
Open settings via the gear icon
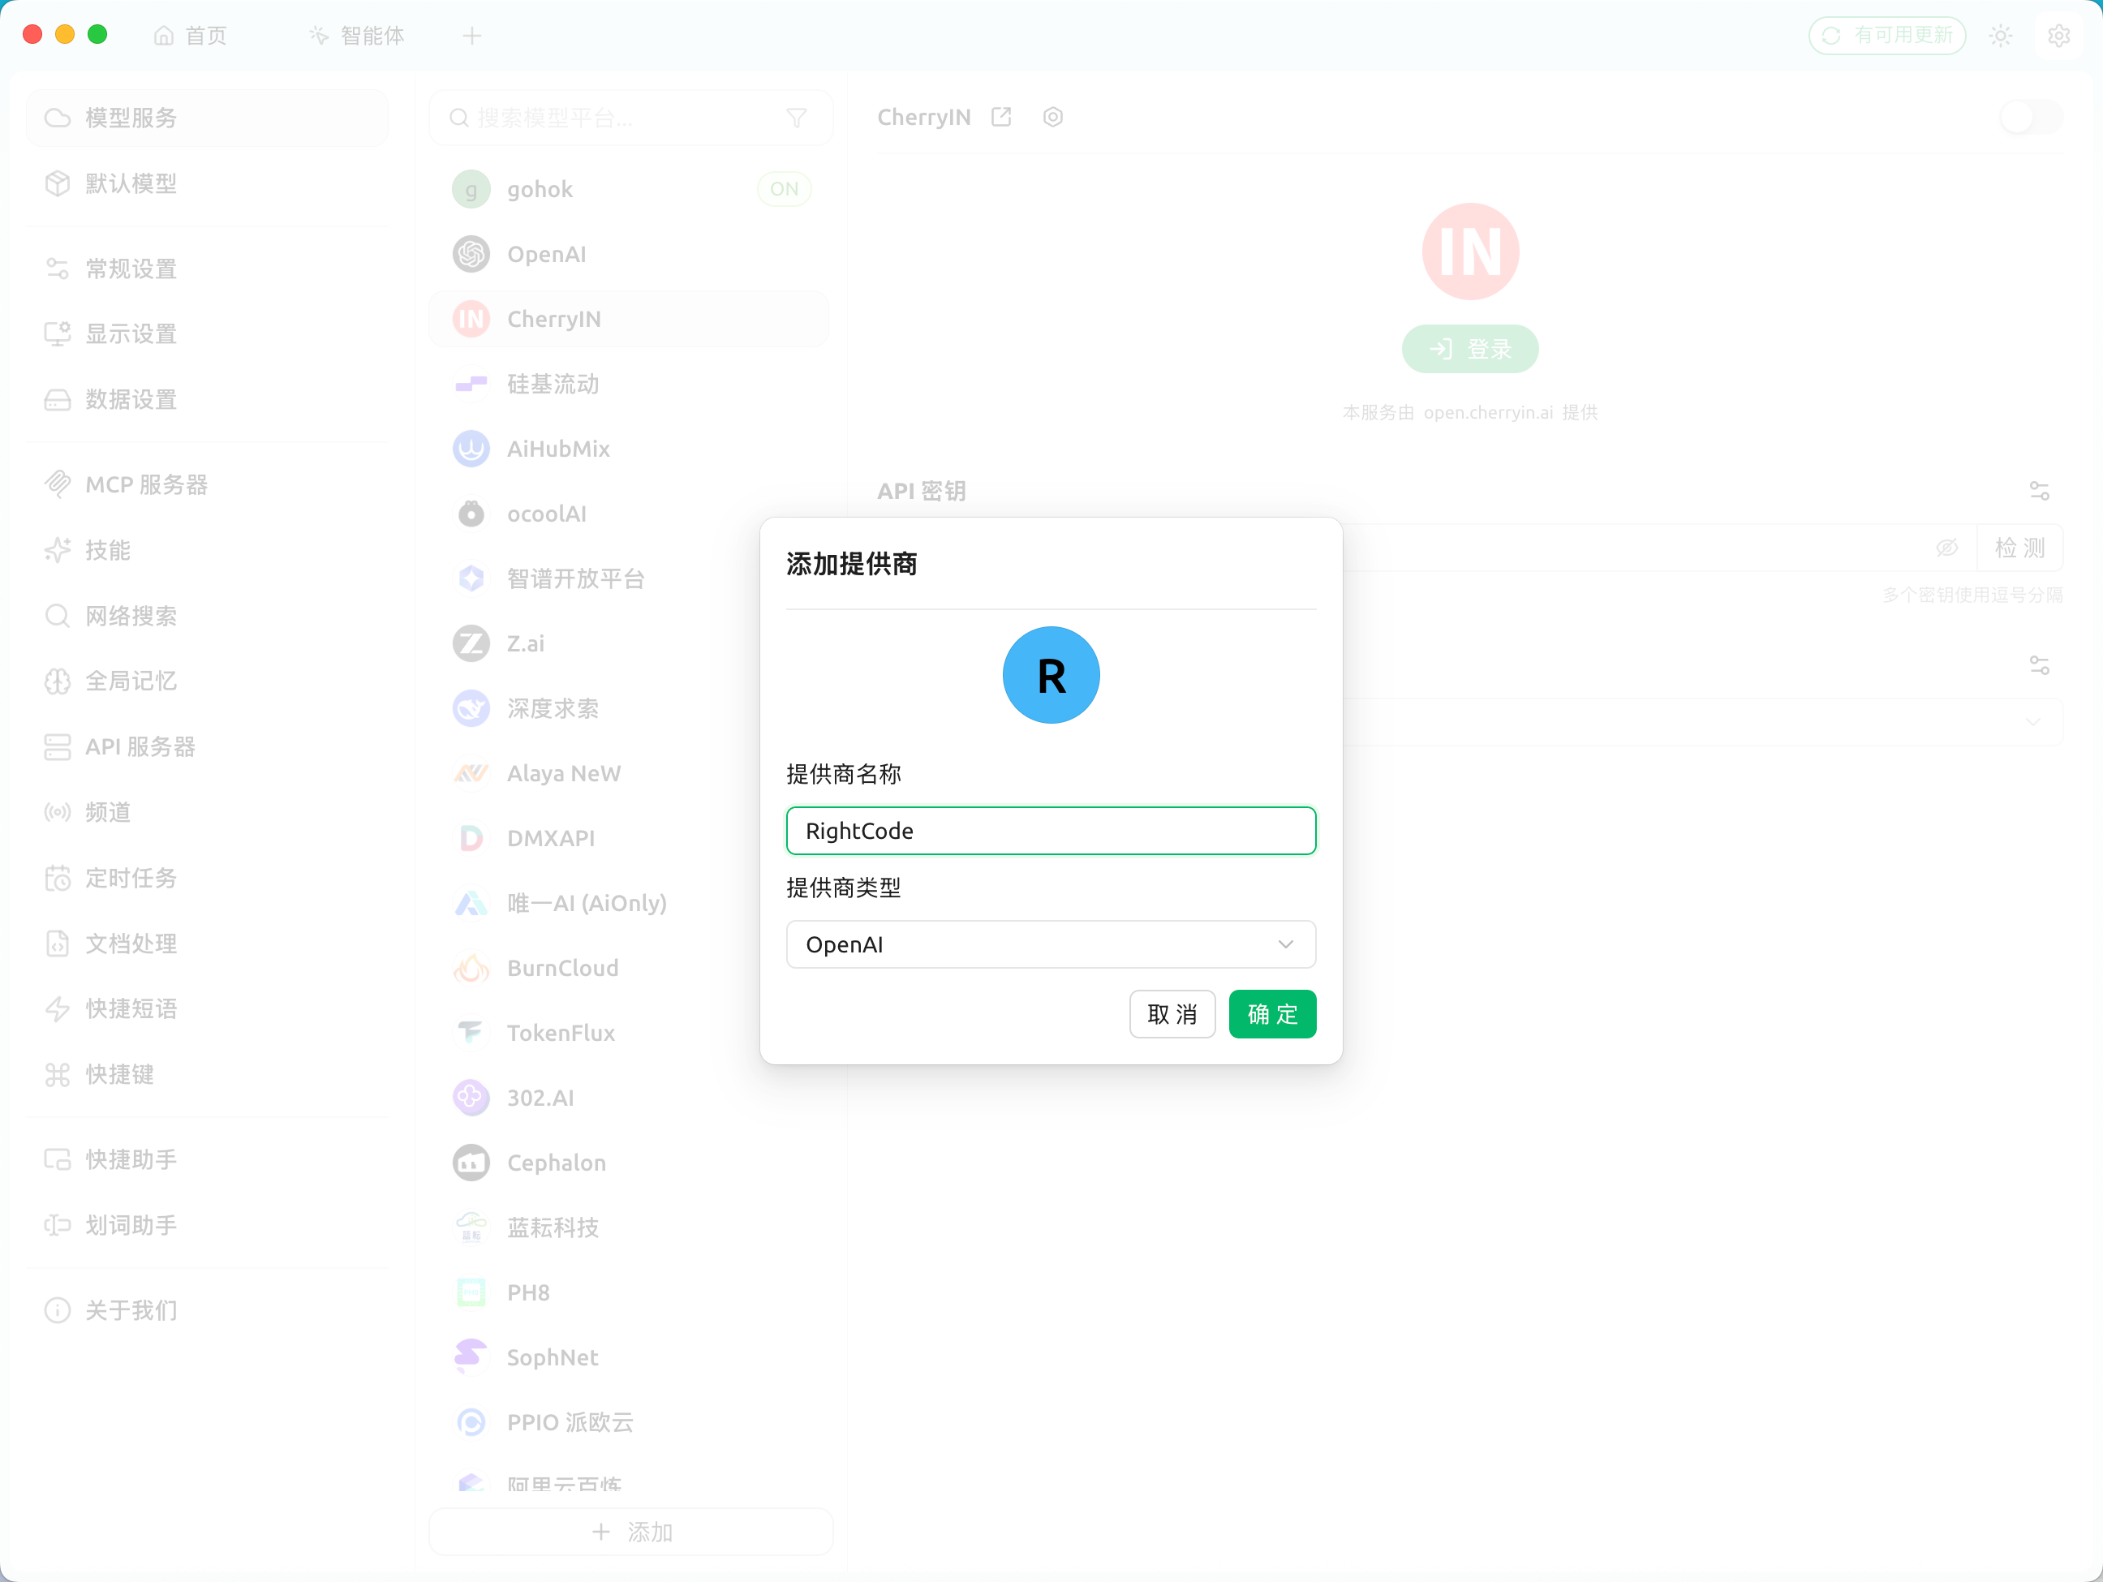2058,35
